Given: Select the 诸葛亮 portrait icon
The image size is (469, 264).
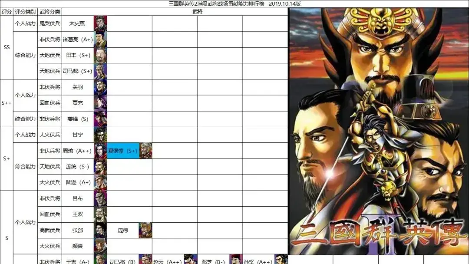Looking at the screenshot, I should (x=100, y=40).
